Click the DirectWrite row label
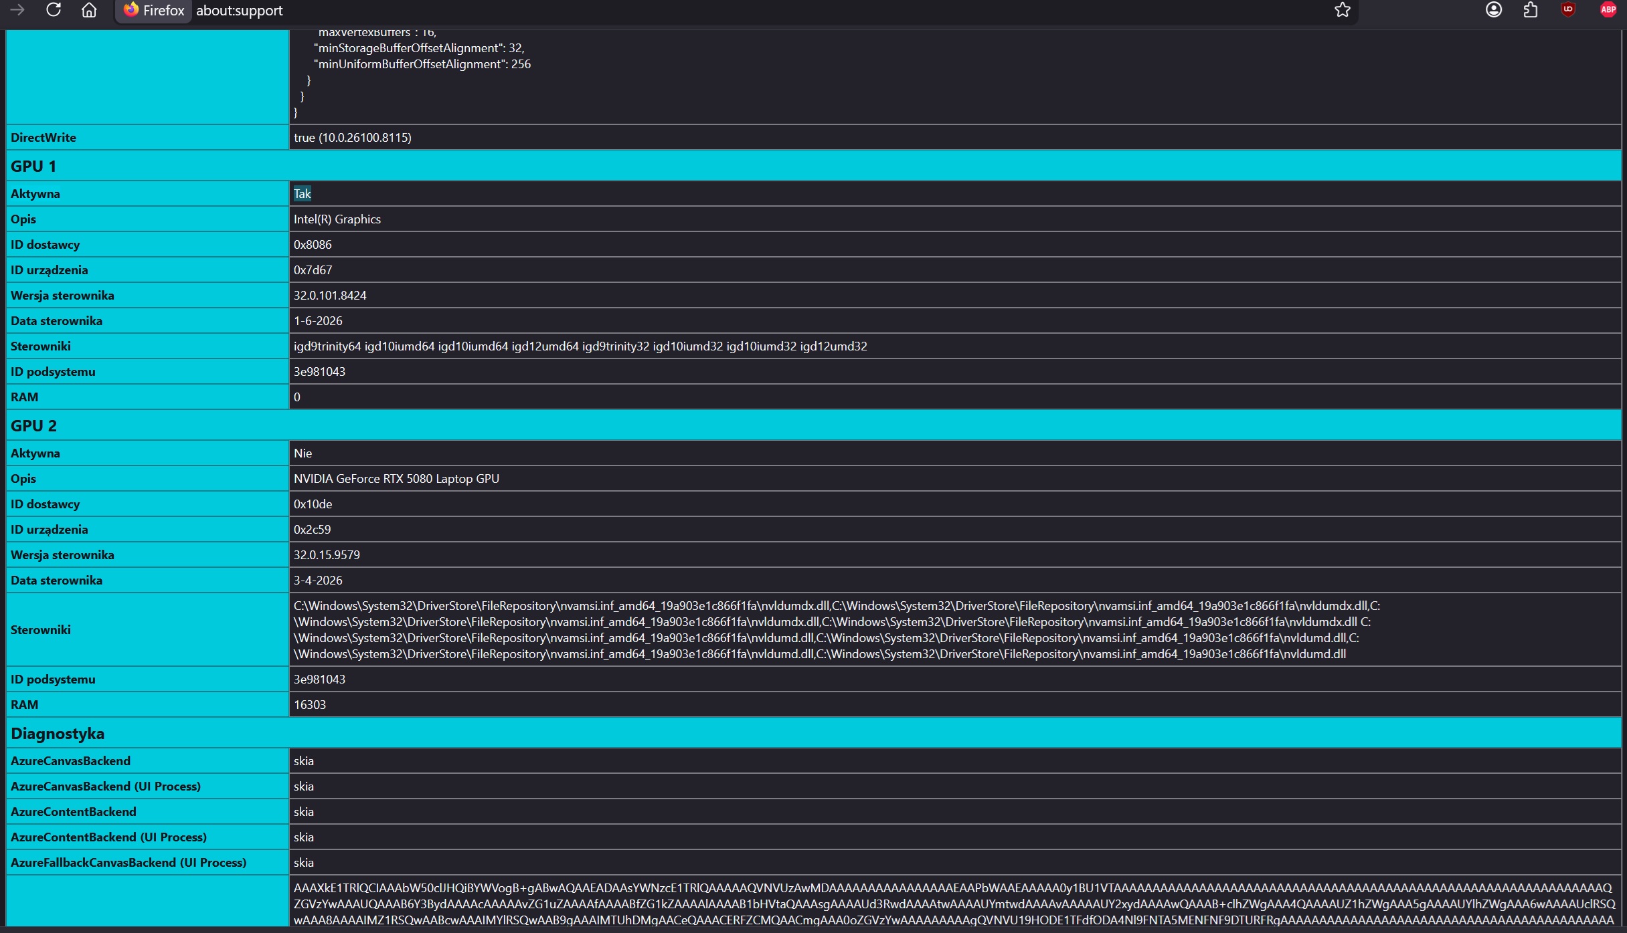 coord(44,138)
